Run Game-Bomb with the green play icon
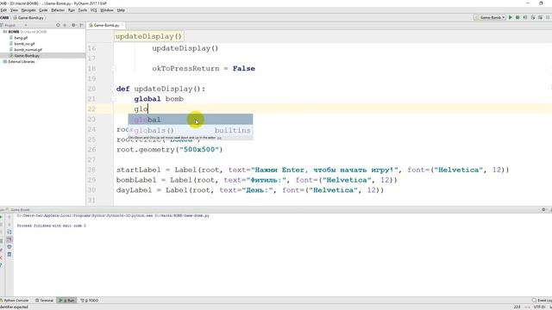Viewport: 552px width, 310px height. (x=511, y=17)
